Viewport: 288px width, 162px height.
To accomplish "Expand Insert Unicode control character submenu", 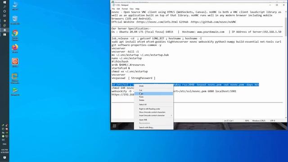I will [154, 116].
